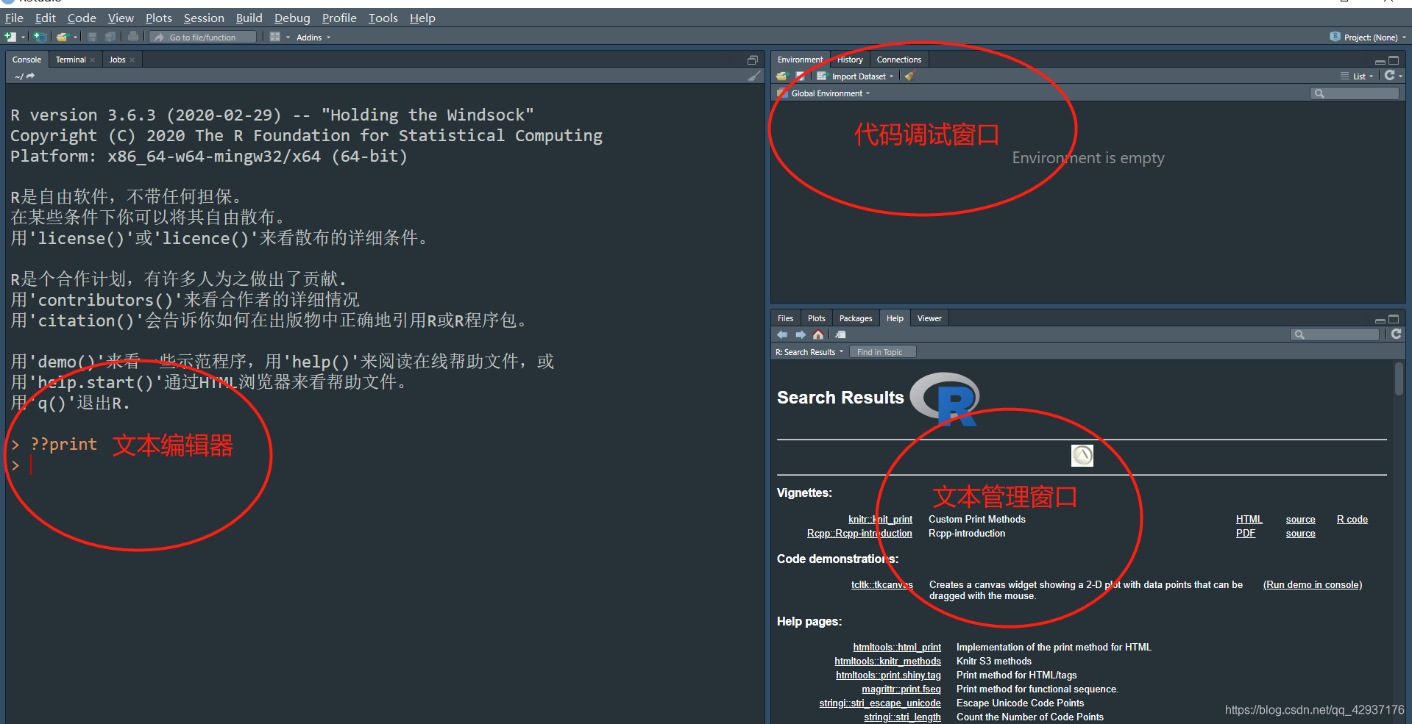The width and height of the screenshot is (1412, 724).
Task: Expand the New File dropdown arrow
Action: pos(23,37)
